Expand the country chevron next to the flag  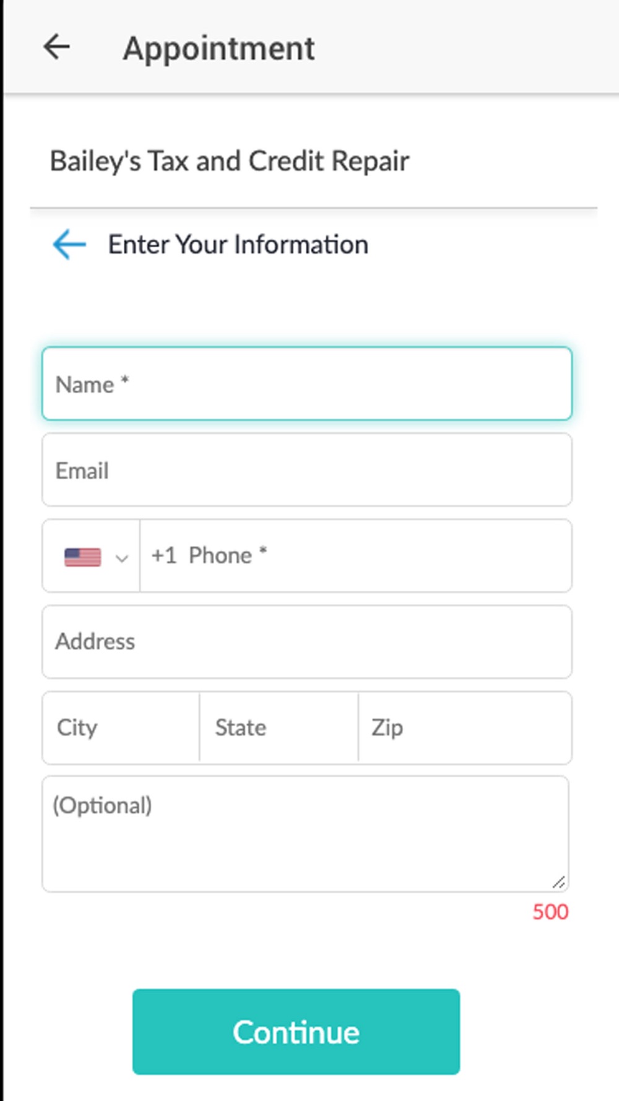(x=121, y=558)
